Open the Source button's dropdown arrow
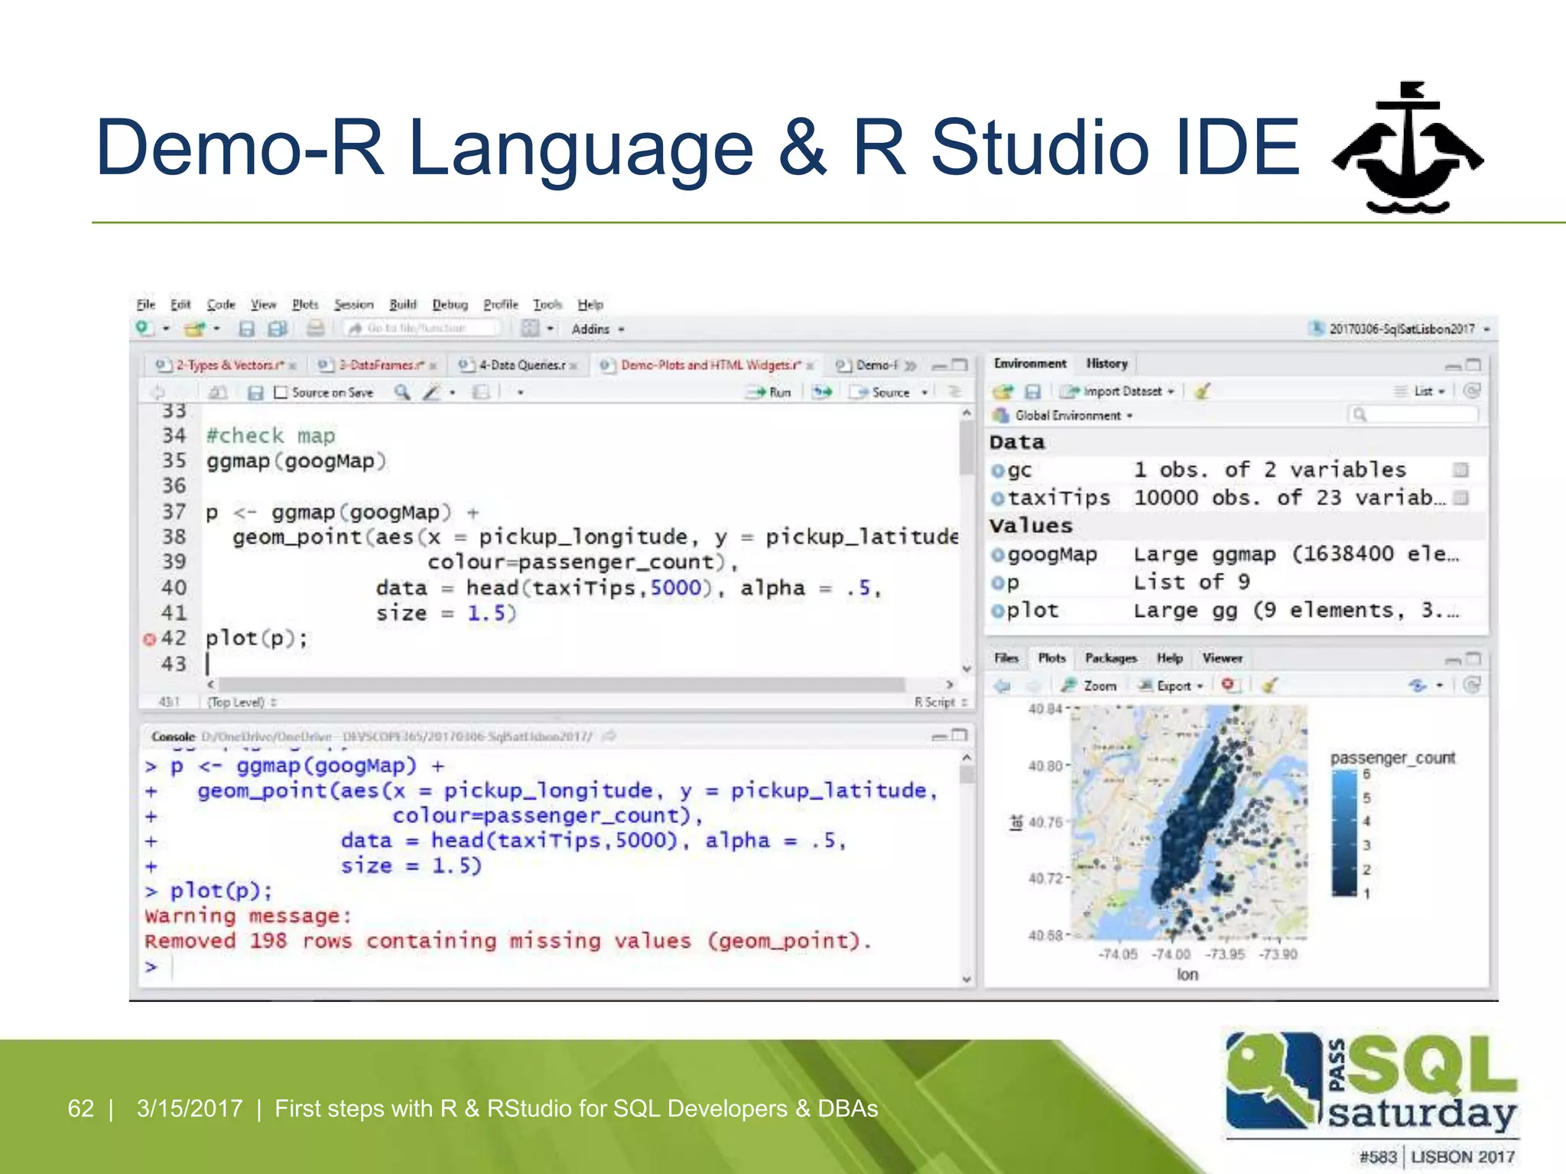The width and height of the screenshot is (1566, 1174). (x=924, y=392)
